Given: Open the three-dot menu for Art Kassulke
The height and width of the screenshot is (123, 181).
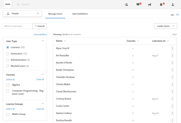Looking at the screenshot, I should 172,55.
